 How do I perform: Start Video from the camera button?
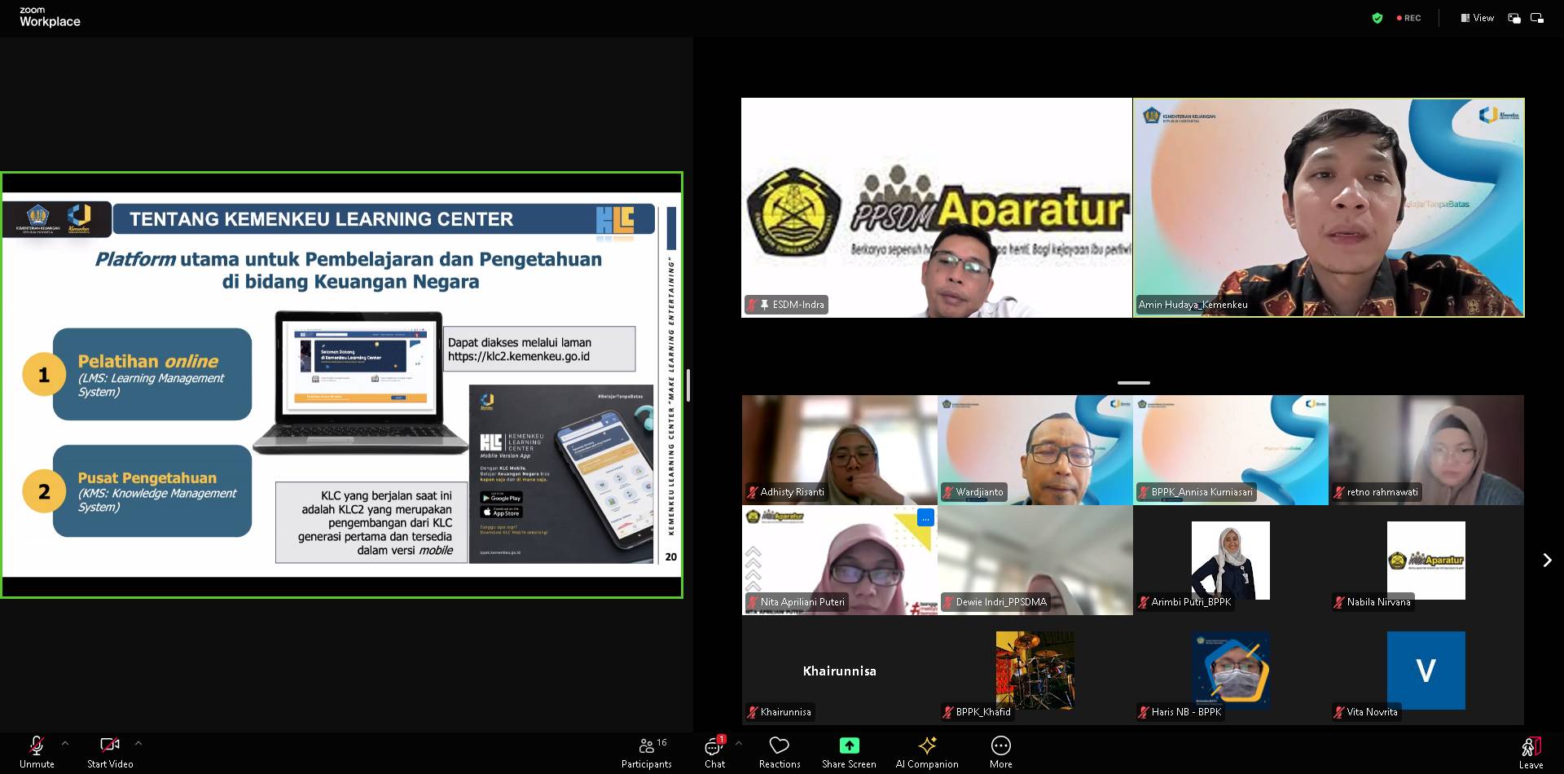[x=110, y=751]
